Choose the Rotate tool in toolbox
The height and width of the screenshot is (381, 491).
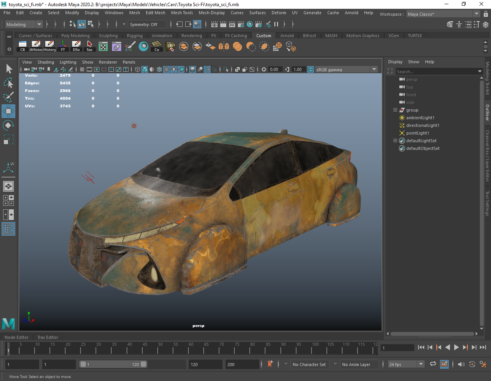[x=8, y=125]
